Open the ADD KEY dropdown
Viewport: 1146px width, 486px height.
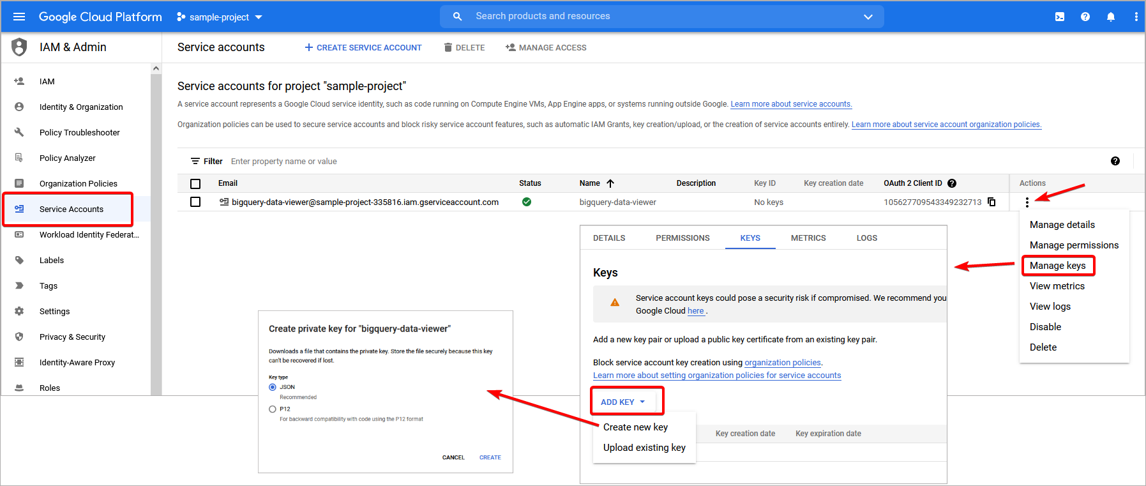[623, 402]
